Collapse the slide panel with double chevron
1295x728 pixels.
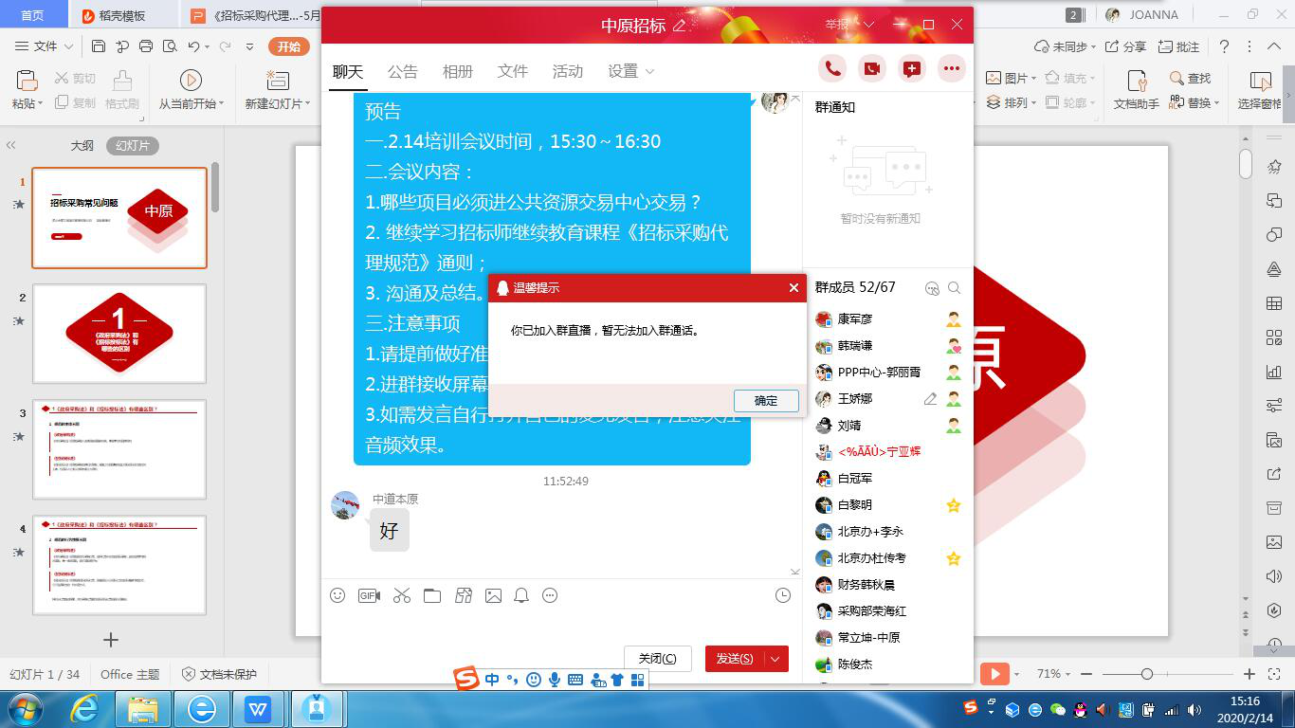(x=11, y=146)
